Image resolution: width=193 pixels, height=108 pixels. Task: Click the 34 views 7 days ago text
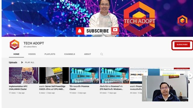108,93
